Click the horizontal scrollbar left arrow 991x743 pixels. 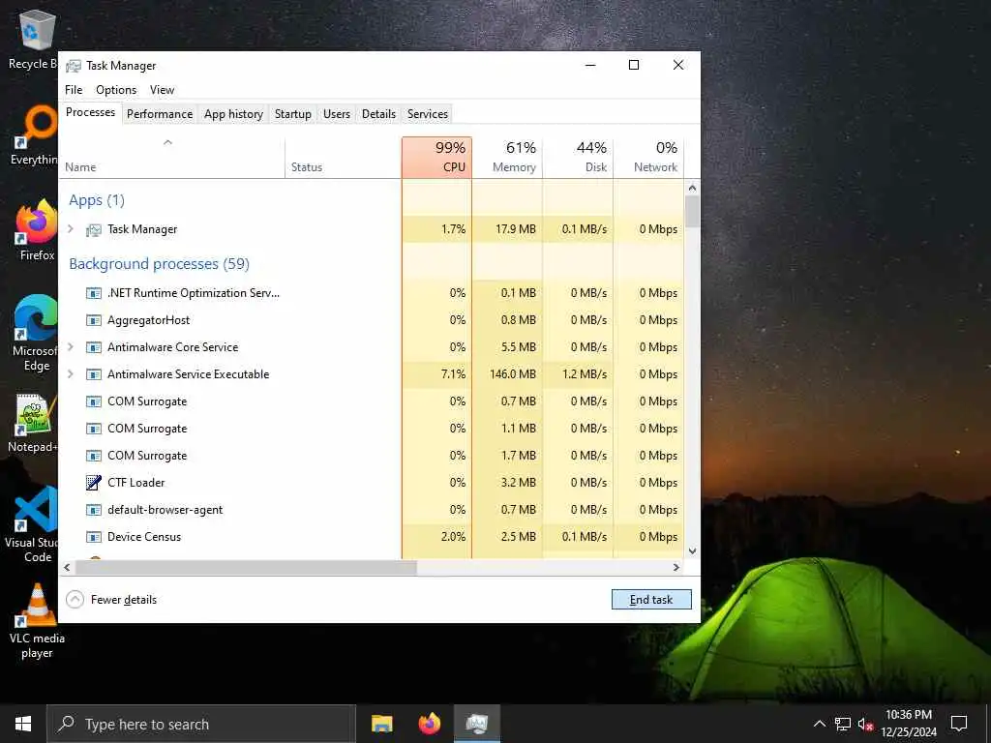(67, 567)
